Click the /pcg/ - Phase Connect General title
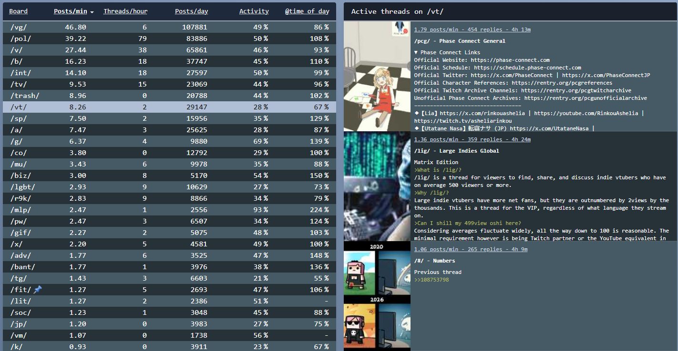The height and width of the screenshot is (351, 678). click(460, 41)
